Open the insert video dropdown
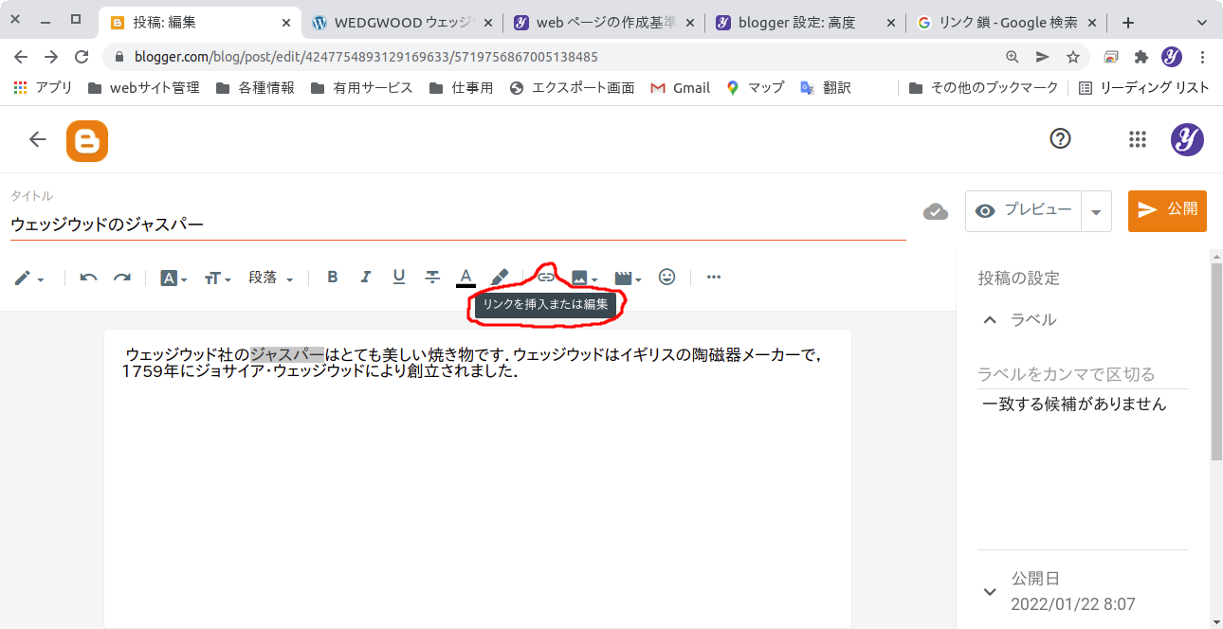The image size is (1223, 629). pyautogui.click(x=628, y=278)
